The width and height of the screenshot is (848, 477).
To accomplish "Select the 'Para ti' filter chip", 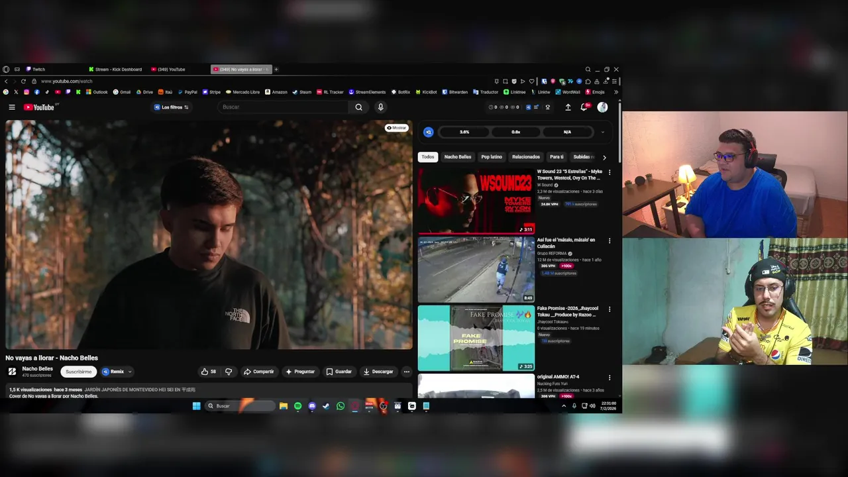I will 556,157.
